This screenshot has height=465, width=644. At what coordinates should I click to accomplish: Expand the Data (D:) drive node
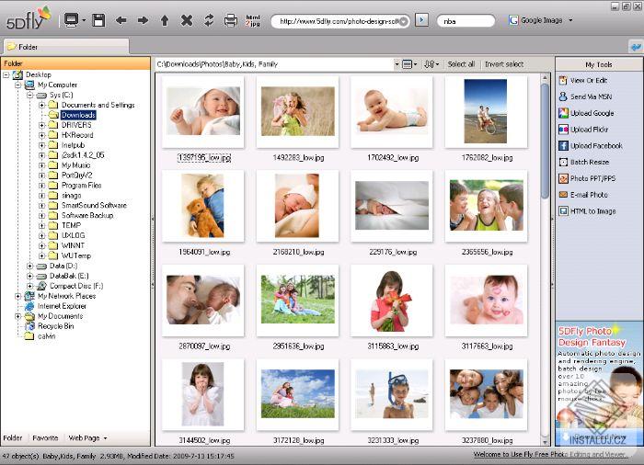pos(30,266)
